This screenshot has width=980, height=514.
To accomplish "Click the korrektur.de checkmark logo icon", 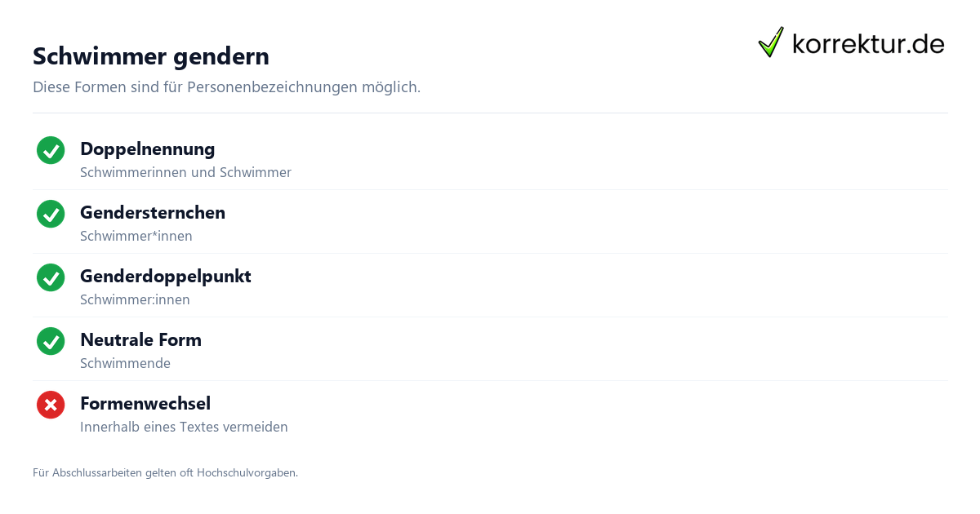I will pos(771,42).
